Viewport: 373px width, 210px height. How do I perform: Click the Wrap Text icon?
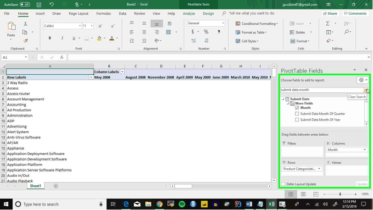(169, 23)
